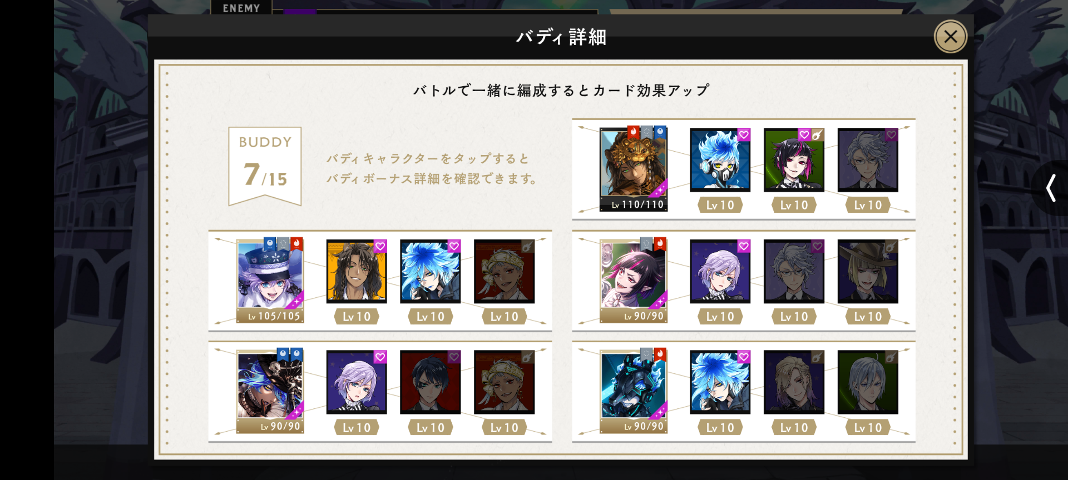Tap the lion-mask card at Lv 110/110

(x=634, y=169)
